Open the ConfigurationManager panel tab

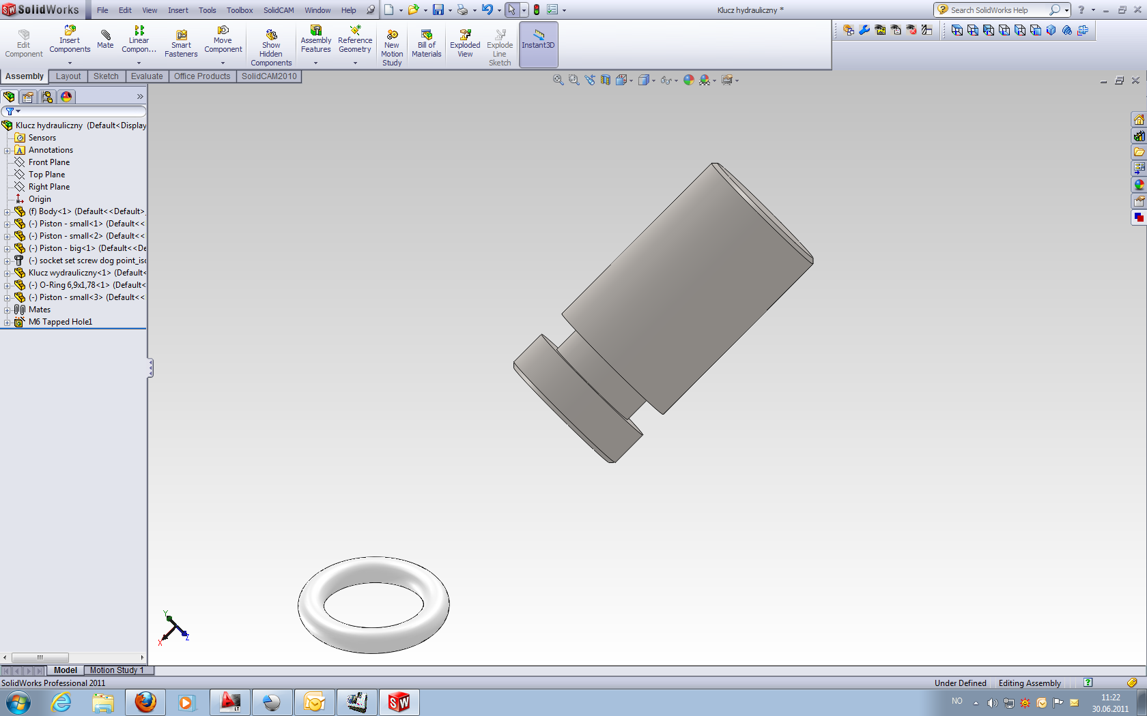(x=47, y=97)
